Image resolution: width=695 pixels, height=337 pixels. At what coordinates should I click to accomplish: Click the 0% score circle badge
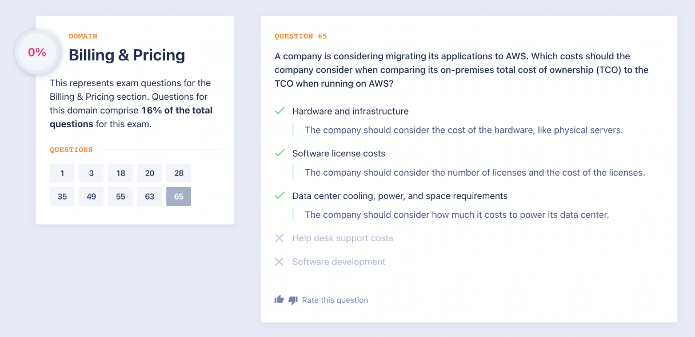[37, 52]
